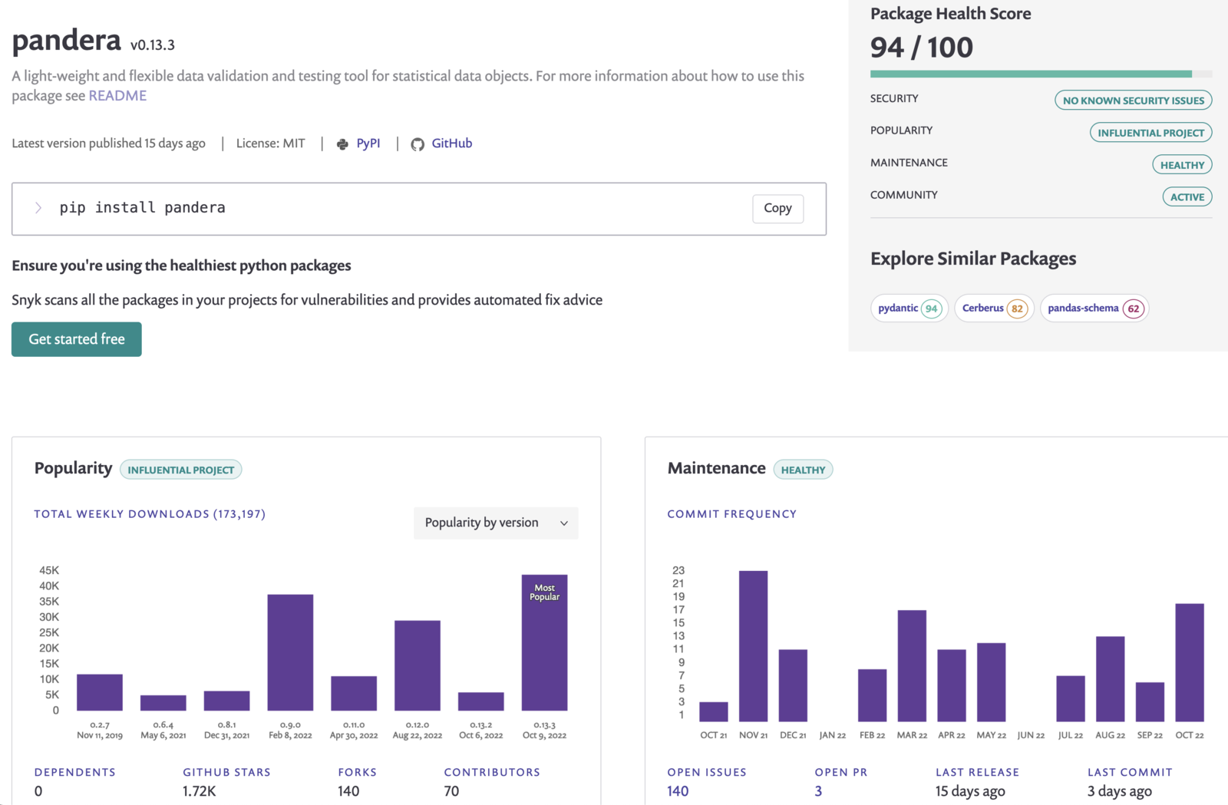Click the 3 days ago last commit value

[1119, 791]
